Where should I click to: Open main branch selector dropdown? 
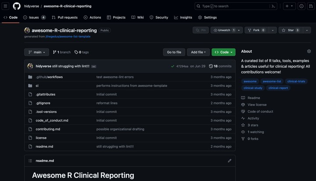36,52
